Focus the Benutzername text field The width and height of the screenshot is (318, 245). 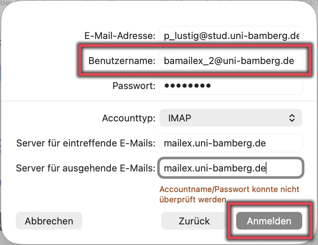[x=230, y=61]
